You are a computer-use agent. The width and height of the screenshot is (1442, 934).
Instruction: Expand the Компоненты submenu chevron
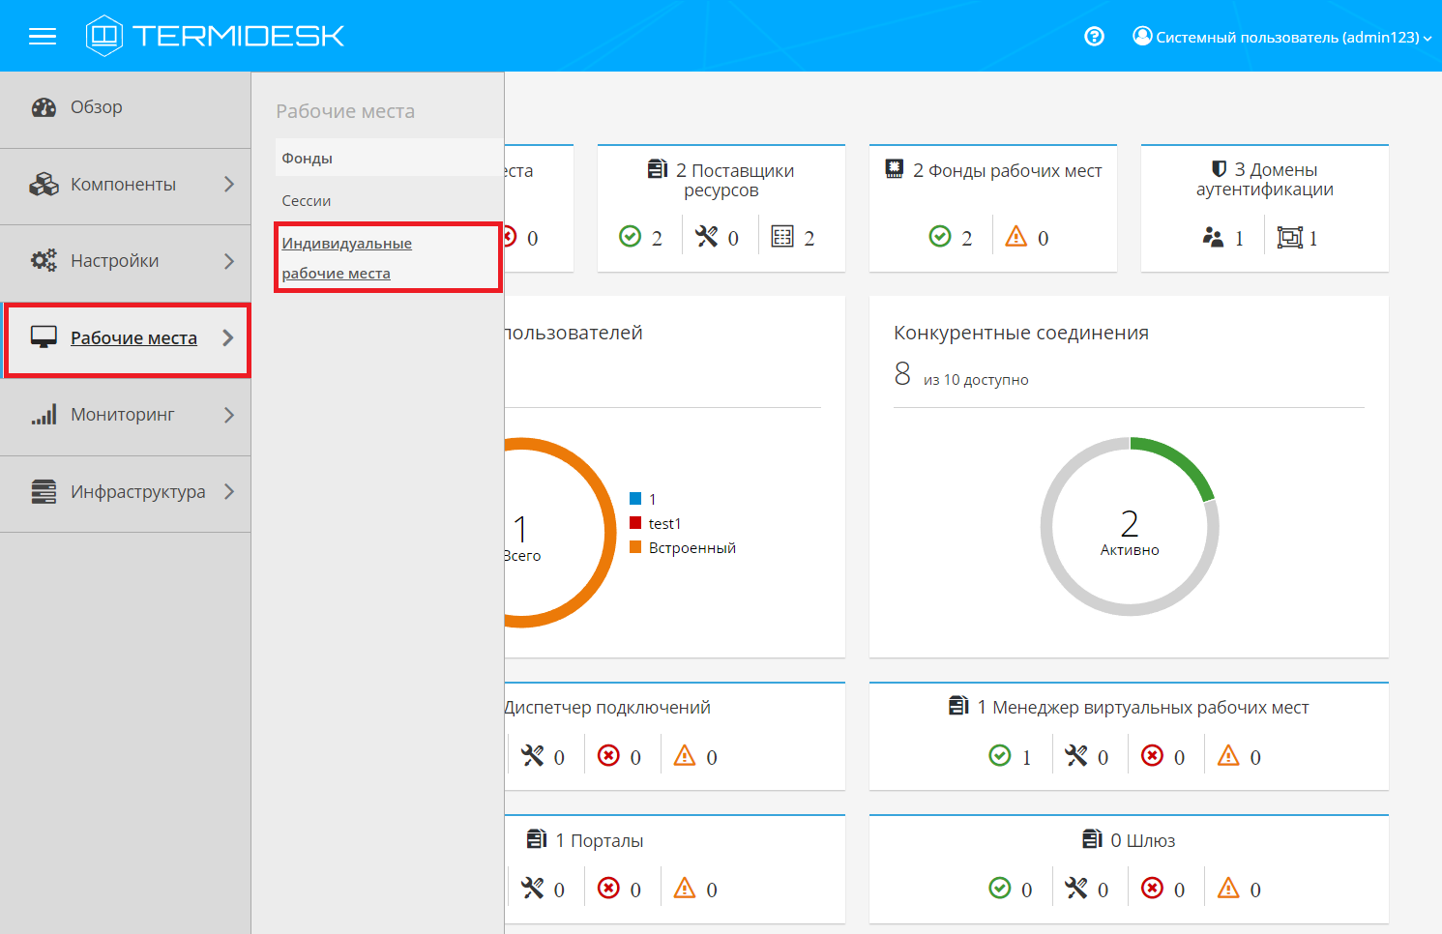[229, 184]
